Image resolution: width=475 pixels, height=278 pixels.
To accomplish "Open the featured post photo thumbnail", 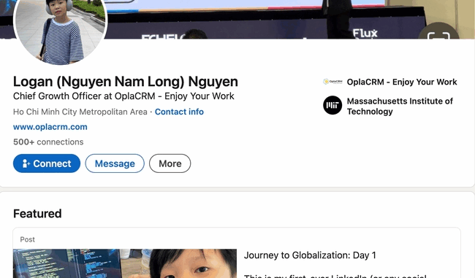I will pos(125,263).
